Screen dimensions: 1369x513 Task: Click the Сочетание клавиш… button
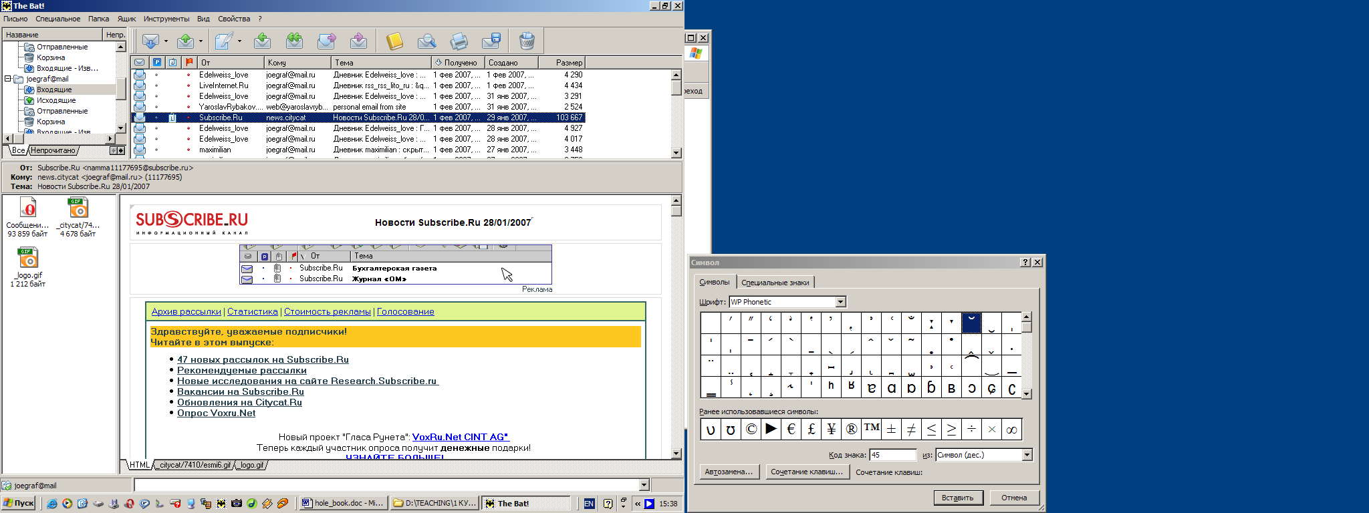tap(807, 472)
